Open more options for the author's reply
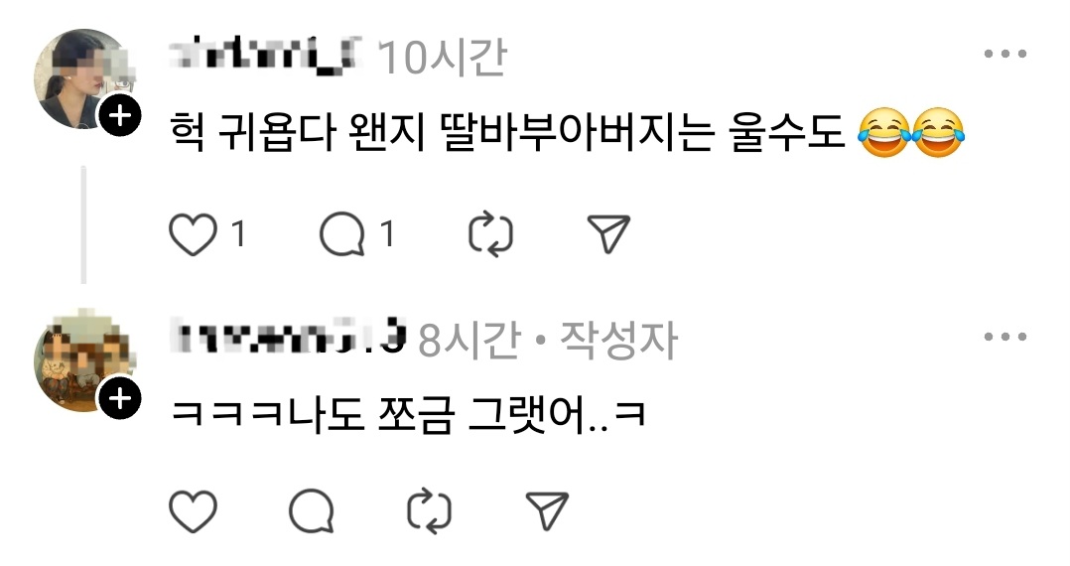This screenshot has width=1070, height=566. tap(1005, 337)
